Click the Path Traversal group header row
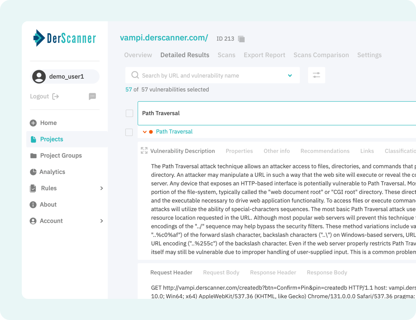416x320 pixels. pos(277,113)
